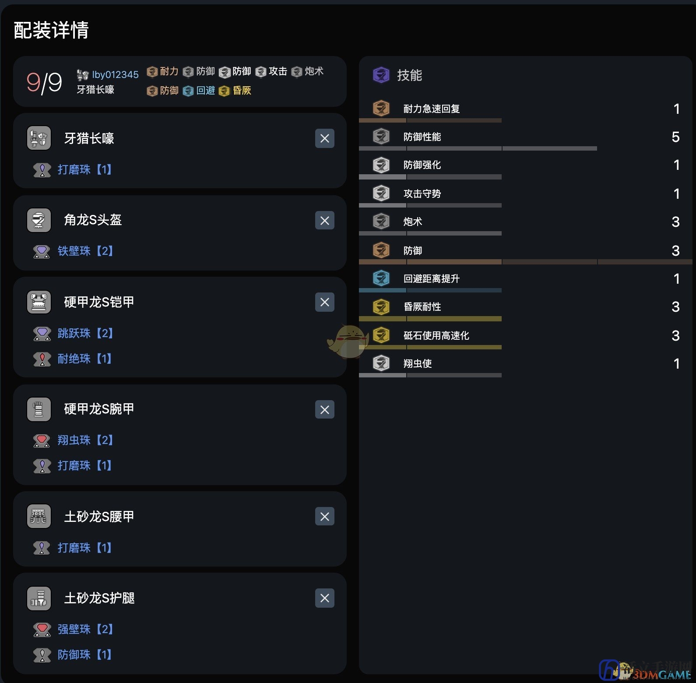Click the 硬甲龙S腕甲 arm armor icon
Viewport: 696px width, 683px height.
click(39, 409)
